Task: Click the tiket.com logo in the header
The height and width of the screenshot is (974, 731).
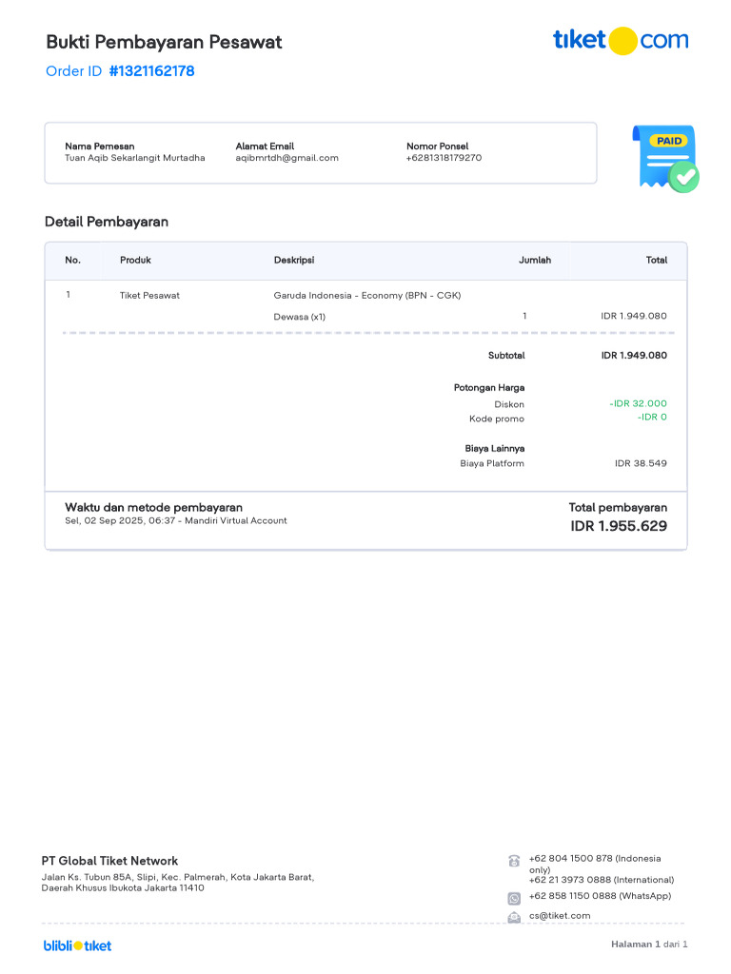Action: [620, 40]
